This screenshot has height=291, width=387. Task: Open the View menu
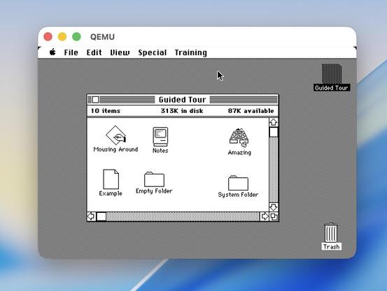[x=120, y=52]
